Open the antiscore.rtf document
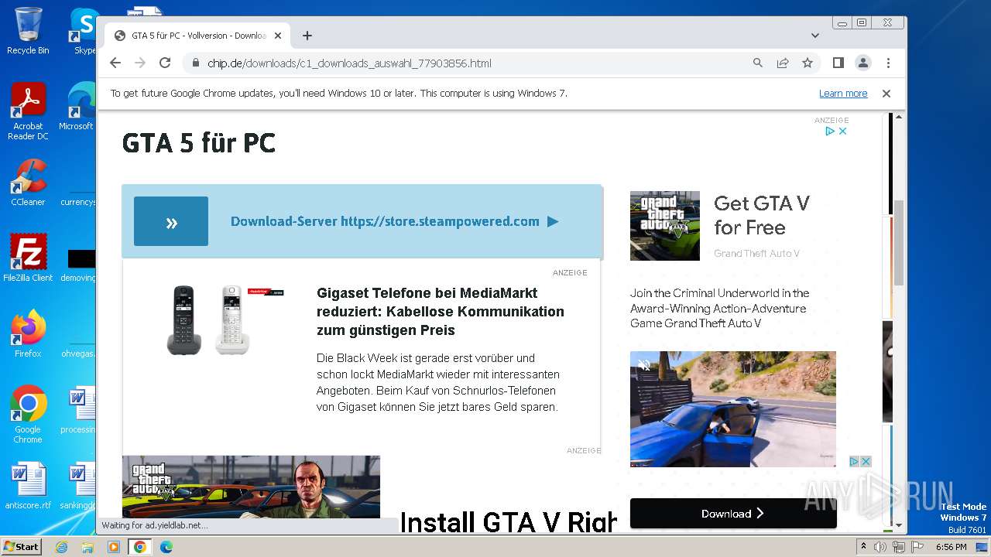 tap(28, 486)
